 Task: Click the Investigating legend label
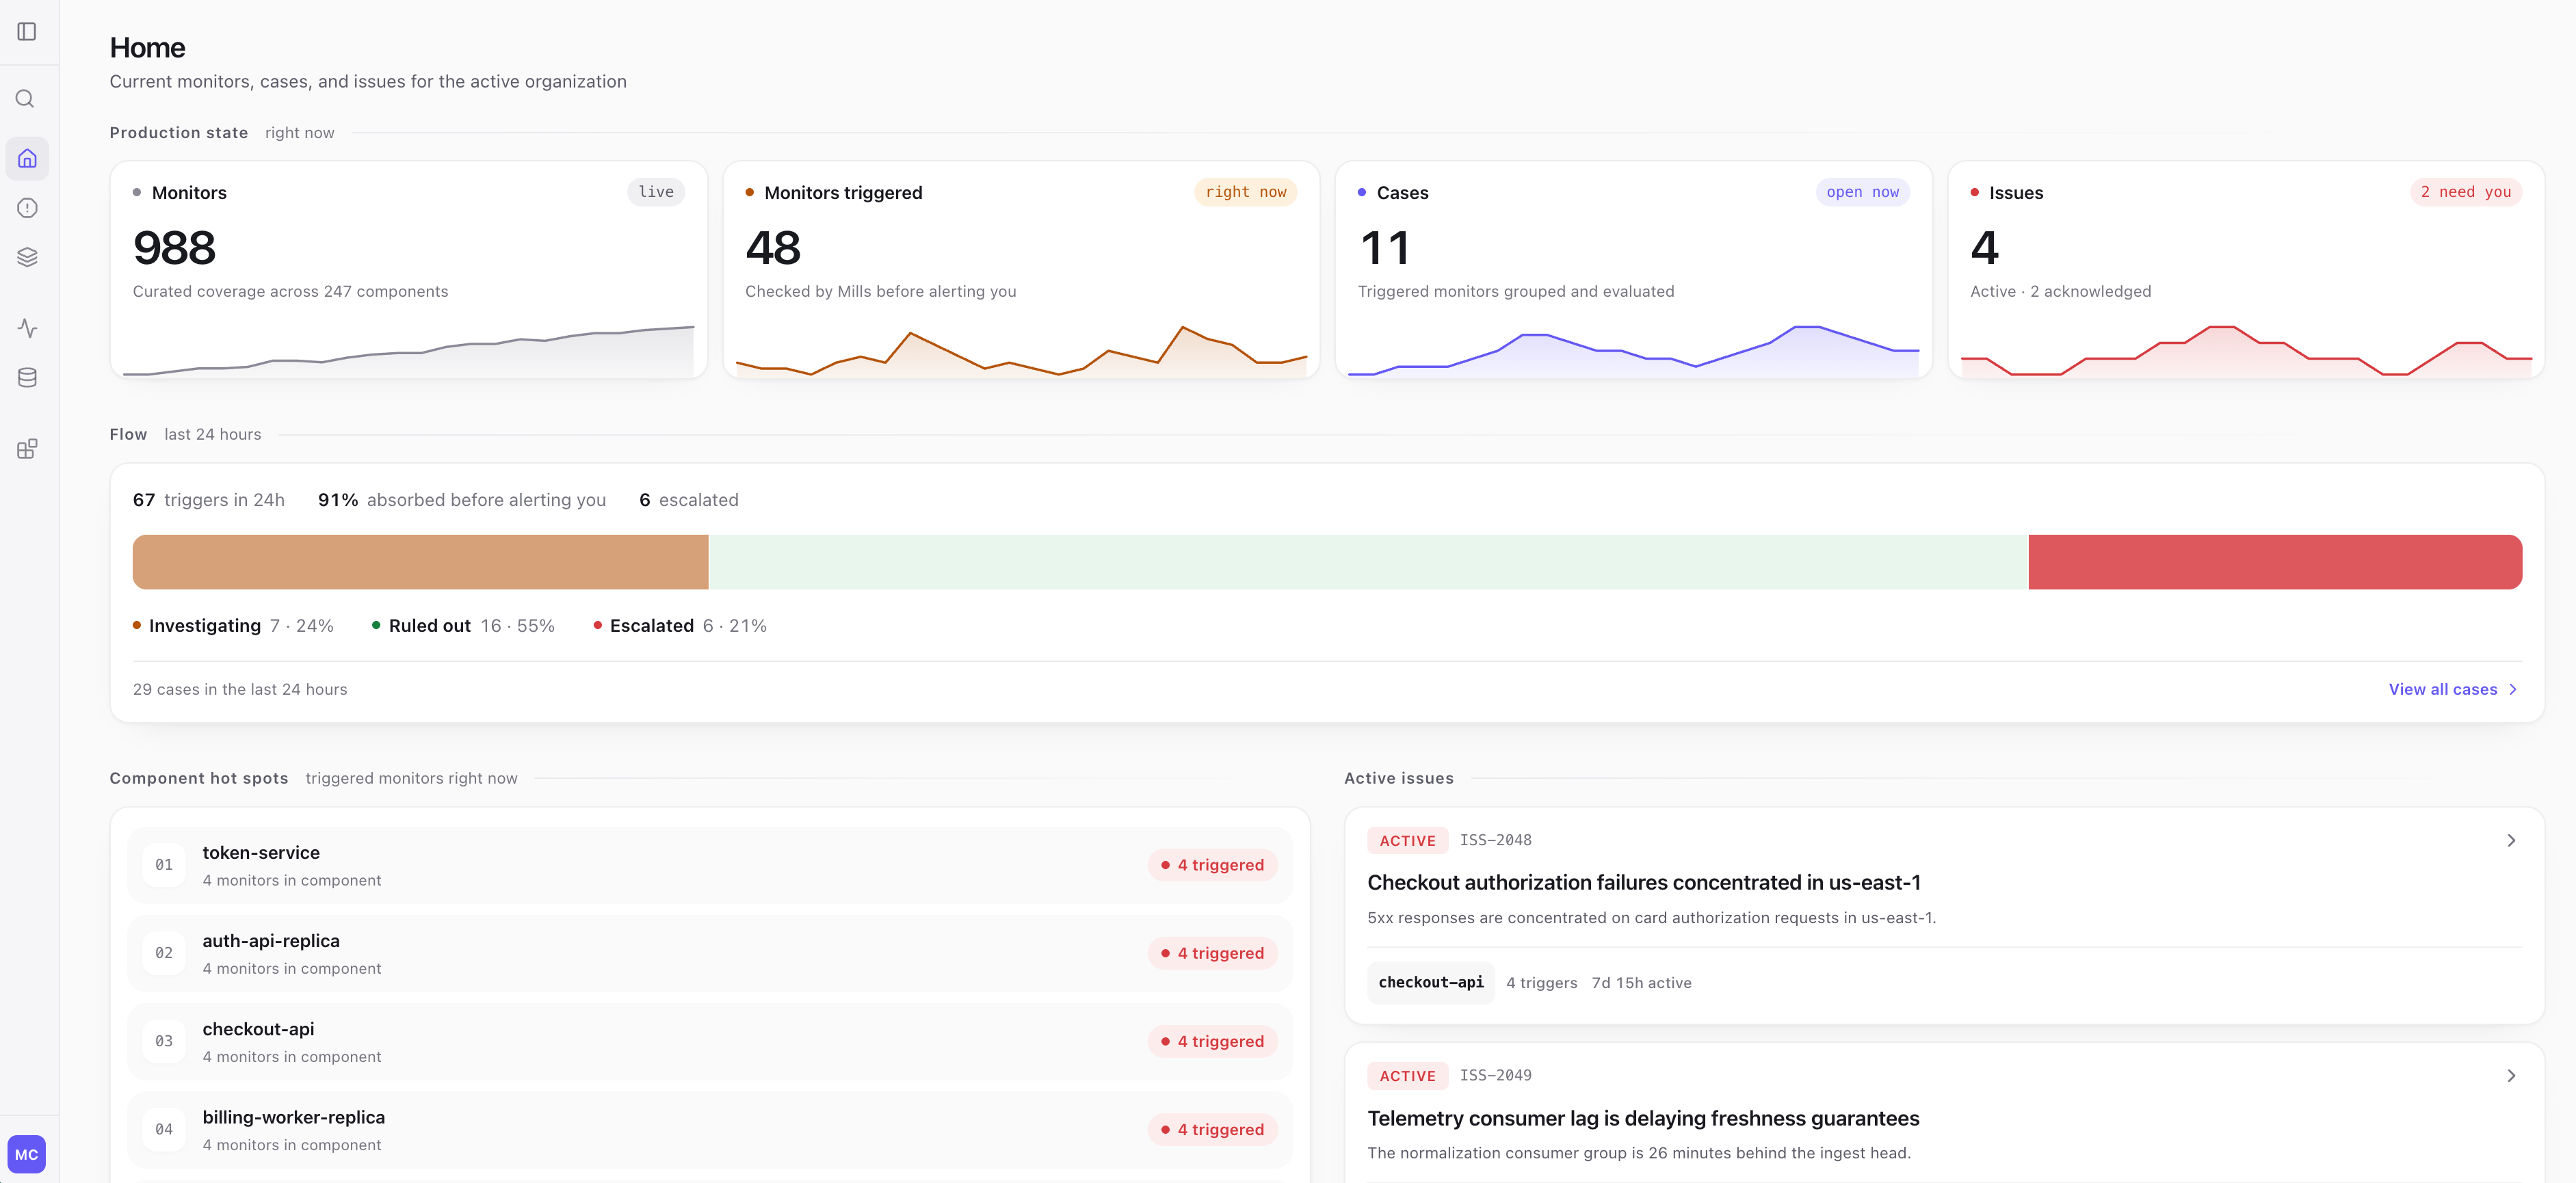pos(205,626)
